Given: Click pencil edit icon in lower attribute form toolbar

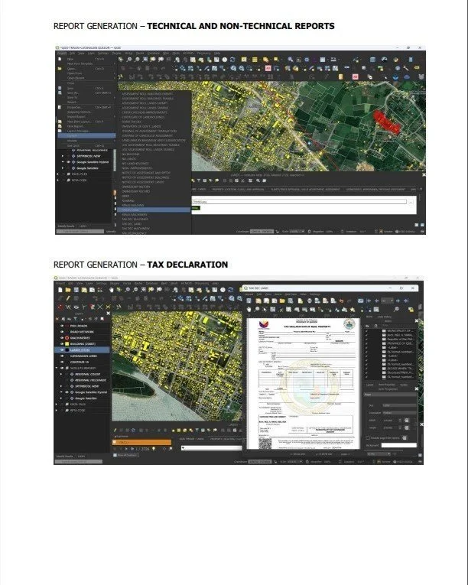Looking at the screenshot, I should tap(115, 431).
